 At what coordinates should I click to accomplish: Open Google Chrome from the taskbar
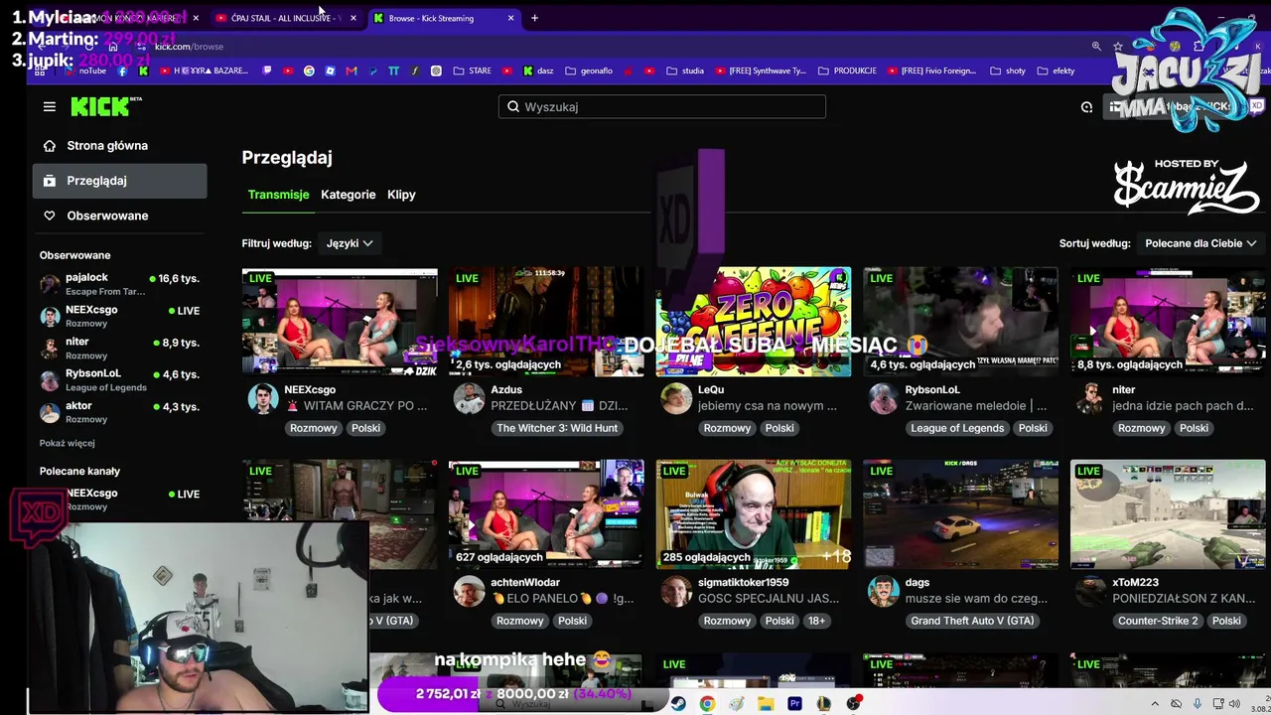tap(707, 704)
